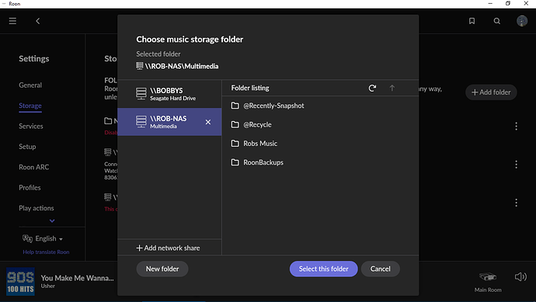Image resolution: width=536 pixels, height=302 pixels.
Task: Click the You Make Me Wanna track title
Action: [x=77, y=278]
